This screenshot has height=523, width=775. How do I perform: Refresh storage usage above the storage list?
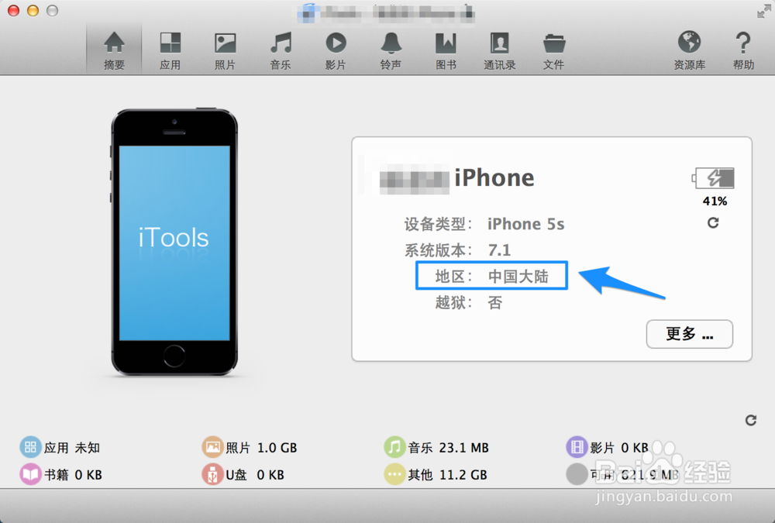(751, 420)
